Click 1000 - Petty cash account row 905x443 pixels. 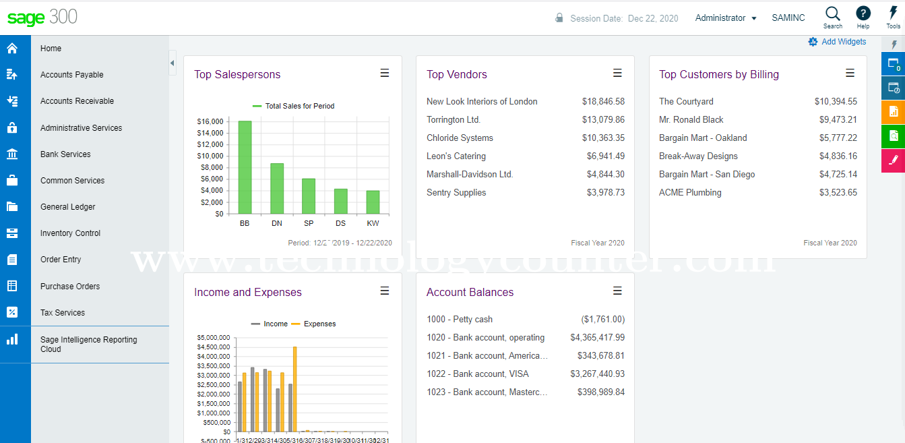click(526, 320)
